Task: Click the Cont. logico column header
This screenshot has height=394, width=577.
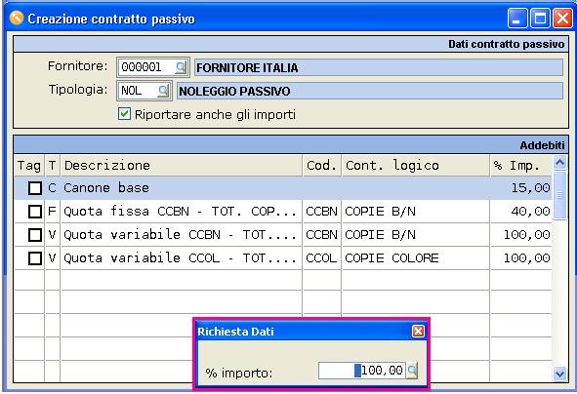Action: pos(416,166)
